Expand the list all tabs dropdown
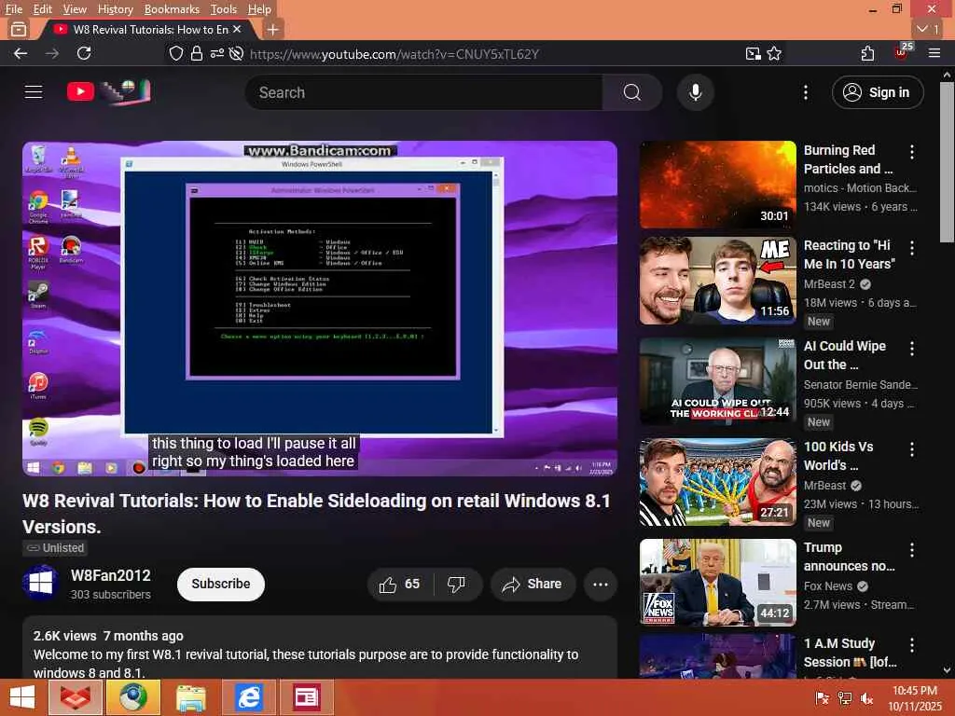 point(928,29)
